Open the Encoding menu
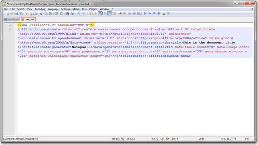 (x=40, y=9)
